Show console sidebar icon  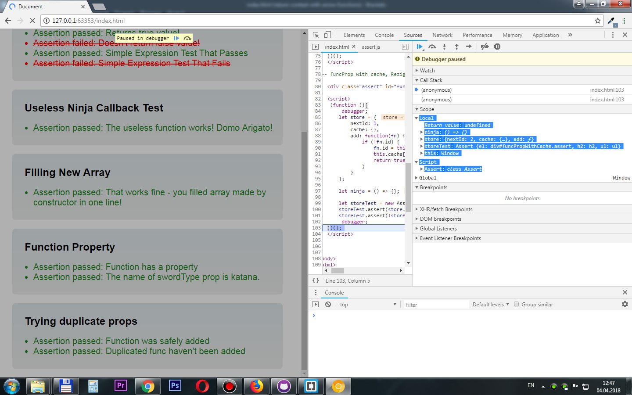(315, 304)
